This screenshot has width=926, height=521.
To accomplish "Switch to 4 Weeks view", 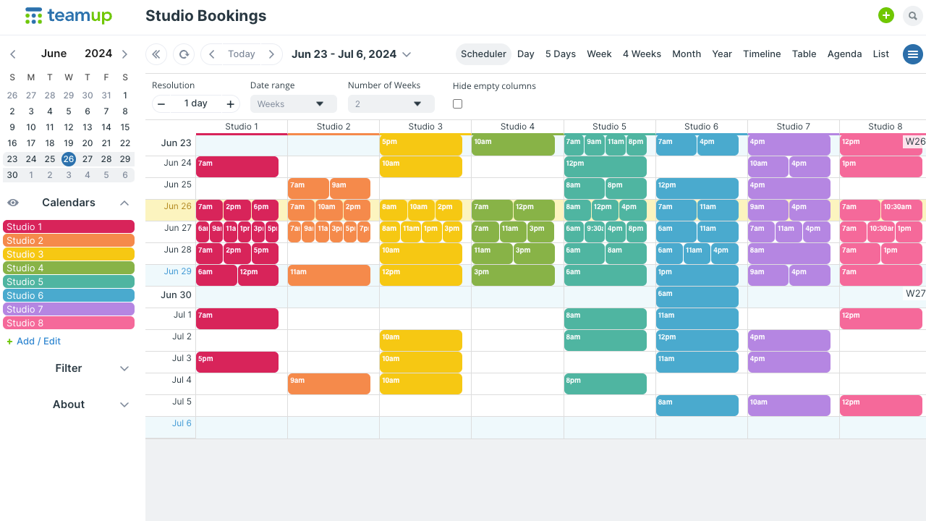I will 642,54.
